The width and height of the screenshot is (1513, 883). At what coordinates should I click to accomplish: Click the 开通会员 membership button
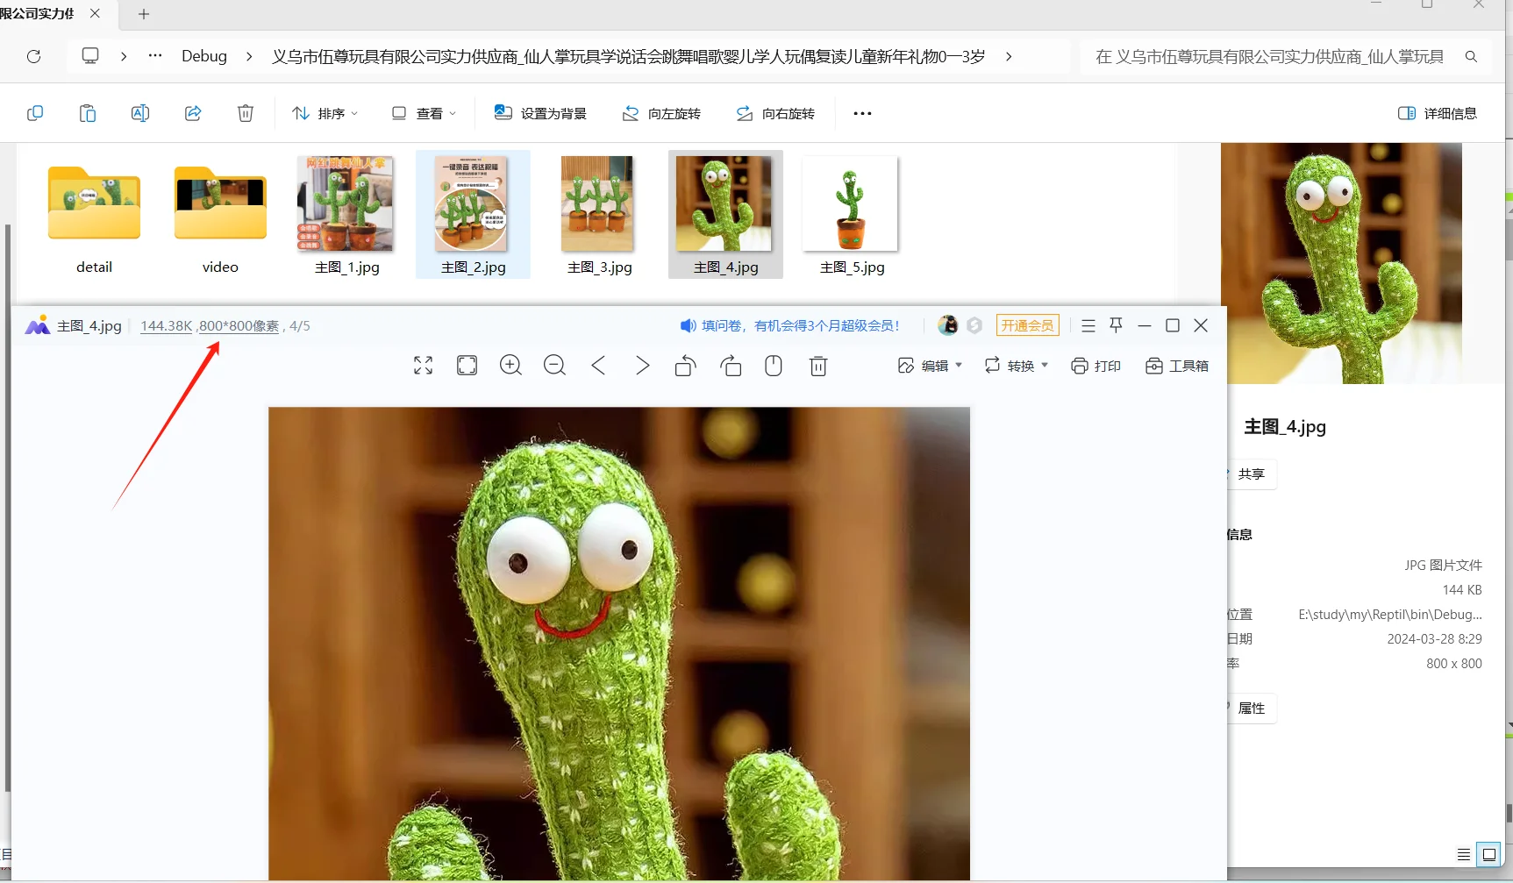1027,325
